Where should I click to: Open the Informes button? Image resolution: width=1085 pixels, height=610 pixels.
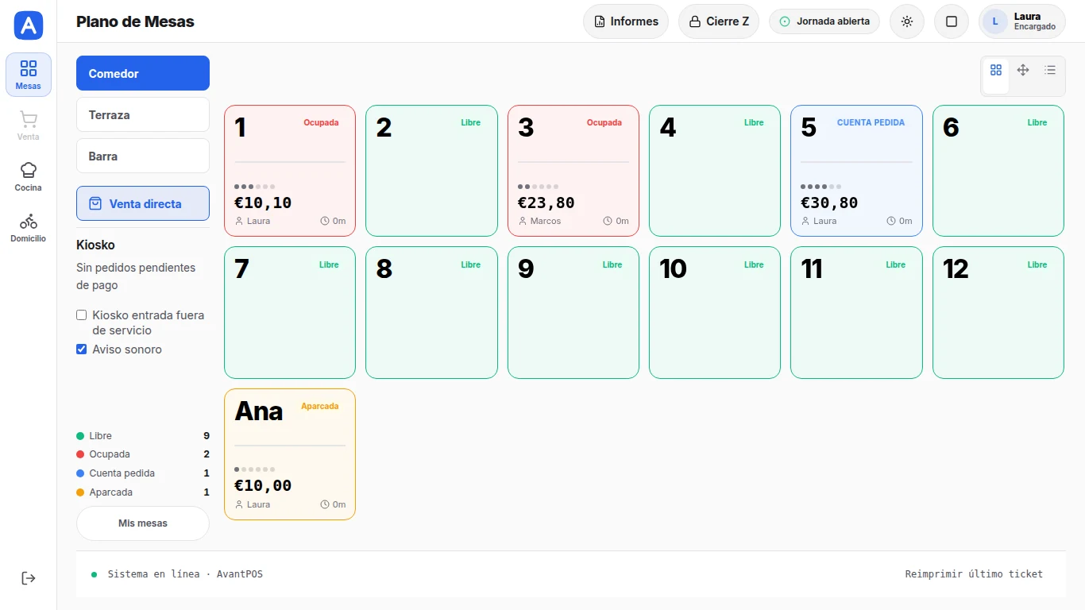626,21
